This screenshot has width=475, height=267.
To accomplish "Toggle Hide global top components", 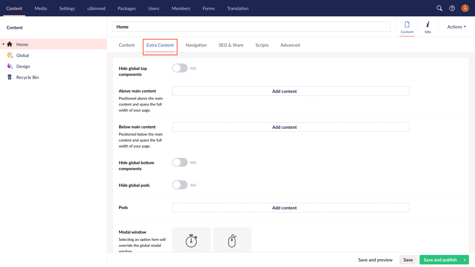I will pyautogui.click(x=180, y=68).
